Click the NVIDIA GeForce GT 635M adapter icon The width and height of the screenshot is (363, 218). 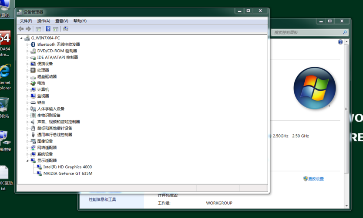(x=39, y=174)
